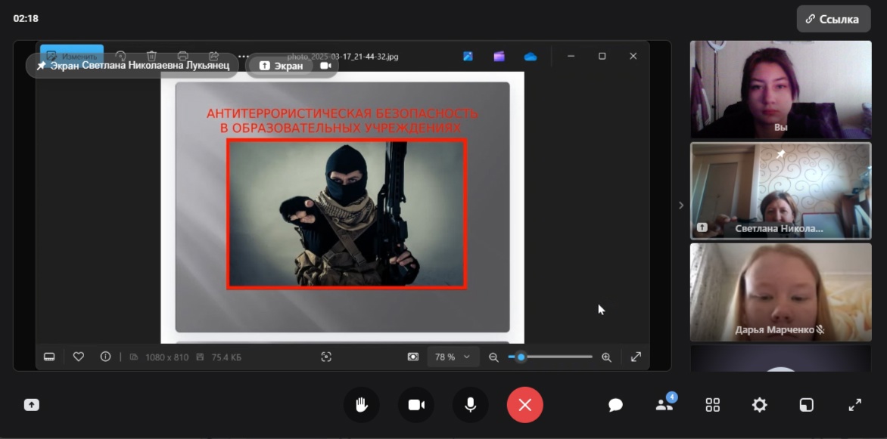This screenshot has width=887, height=439.
Task: Fit the image to window
Action: pos(413,357)
